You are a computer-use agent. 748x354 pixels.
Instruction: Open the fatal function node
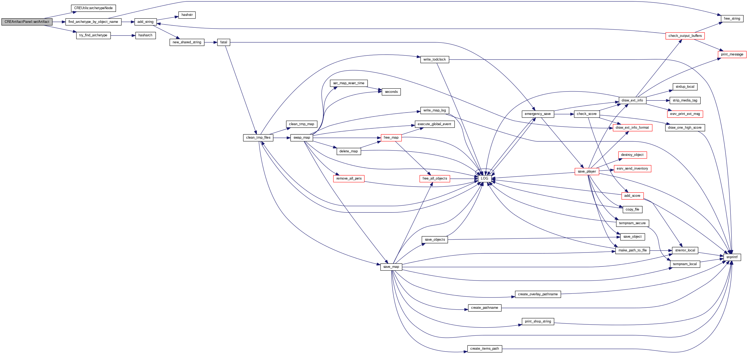[224, 42]
